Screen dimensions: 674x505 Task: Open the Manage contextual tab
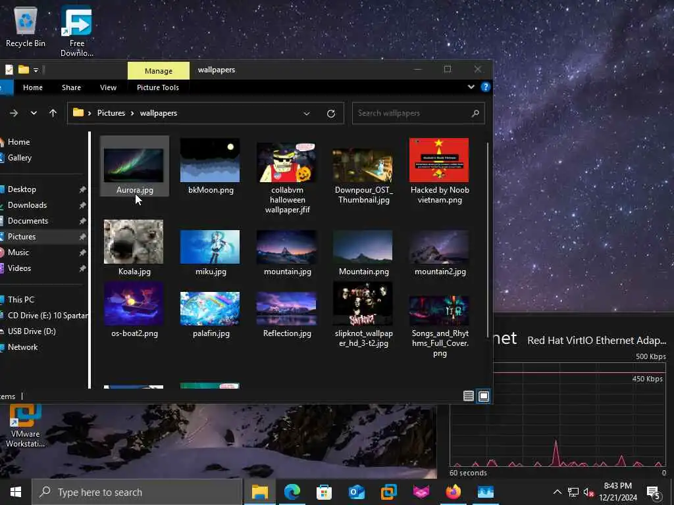click(158, 71)
